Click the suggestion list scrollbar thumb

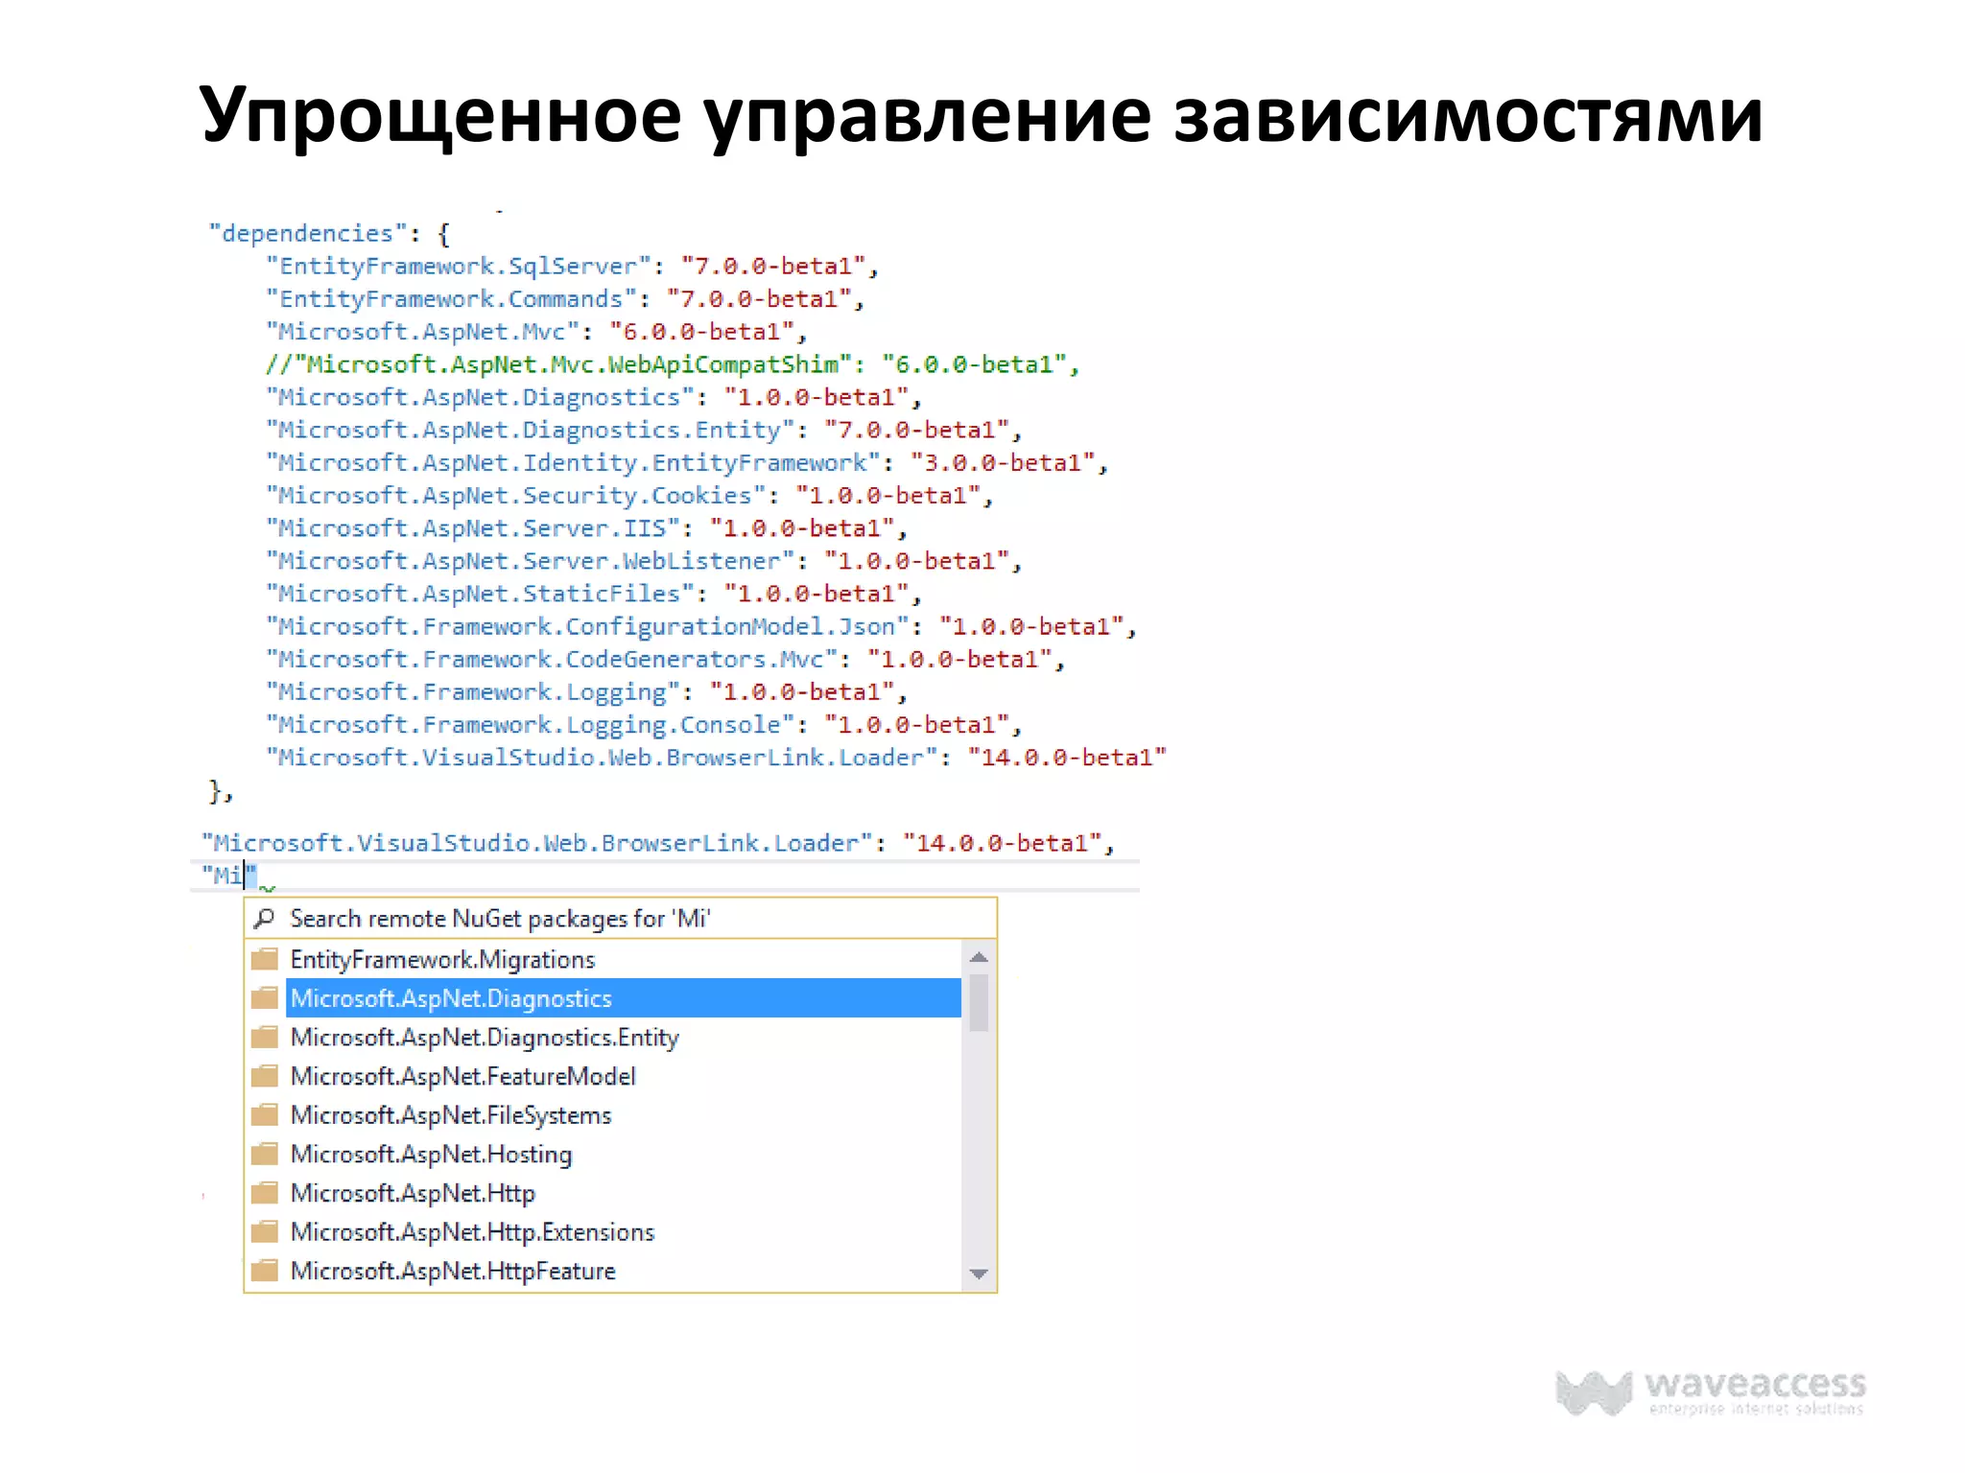[x=979, y=1003]
